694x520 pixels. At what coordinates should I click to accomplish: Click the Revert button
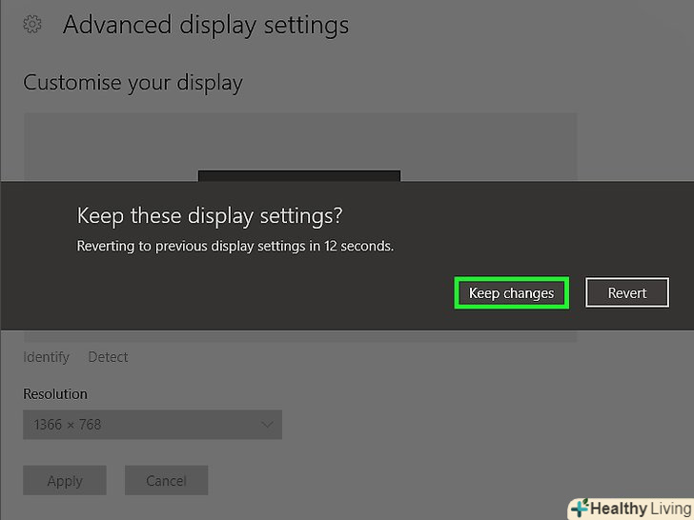[x=627, y=292]
